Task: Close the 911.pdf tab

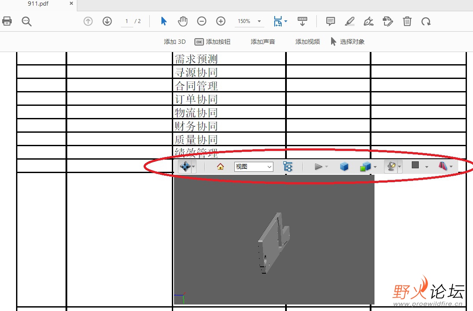Action: click(71, 3)
